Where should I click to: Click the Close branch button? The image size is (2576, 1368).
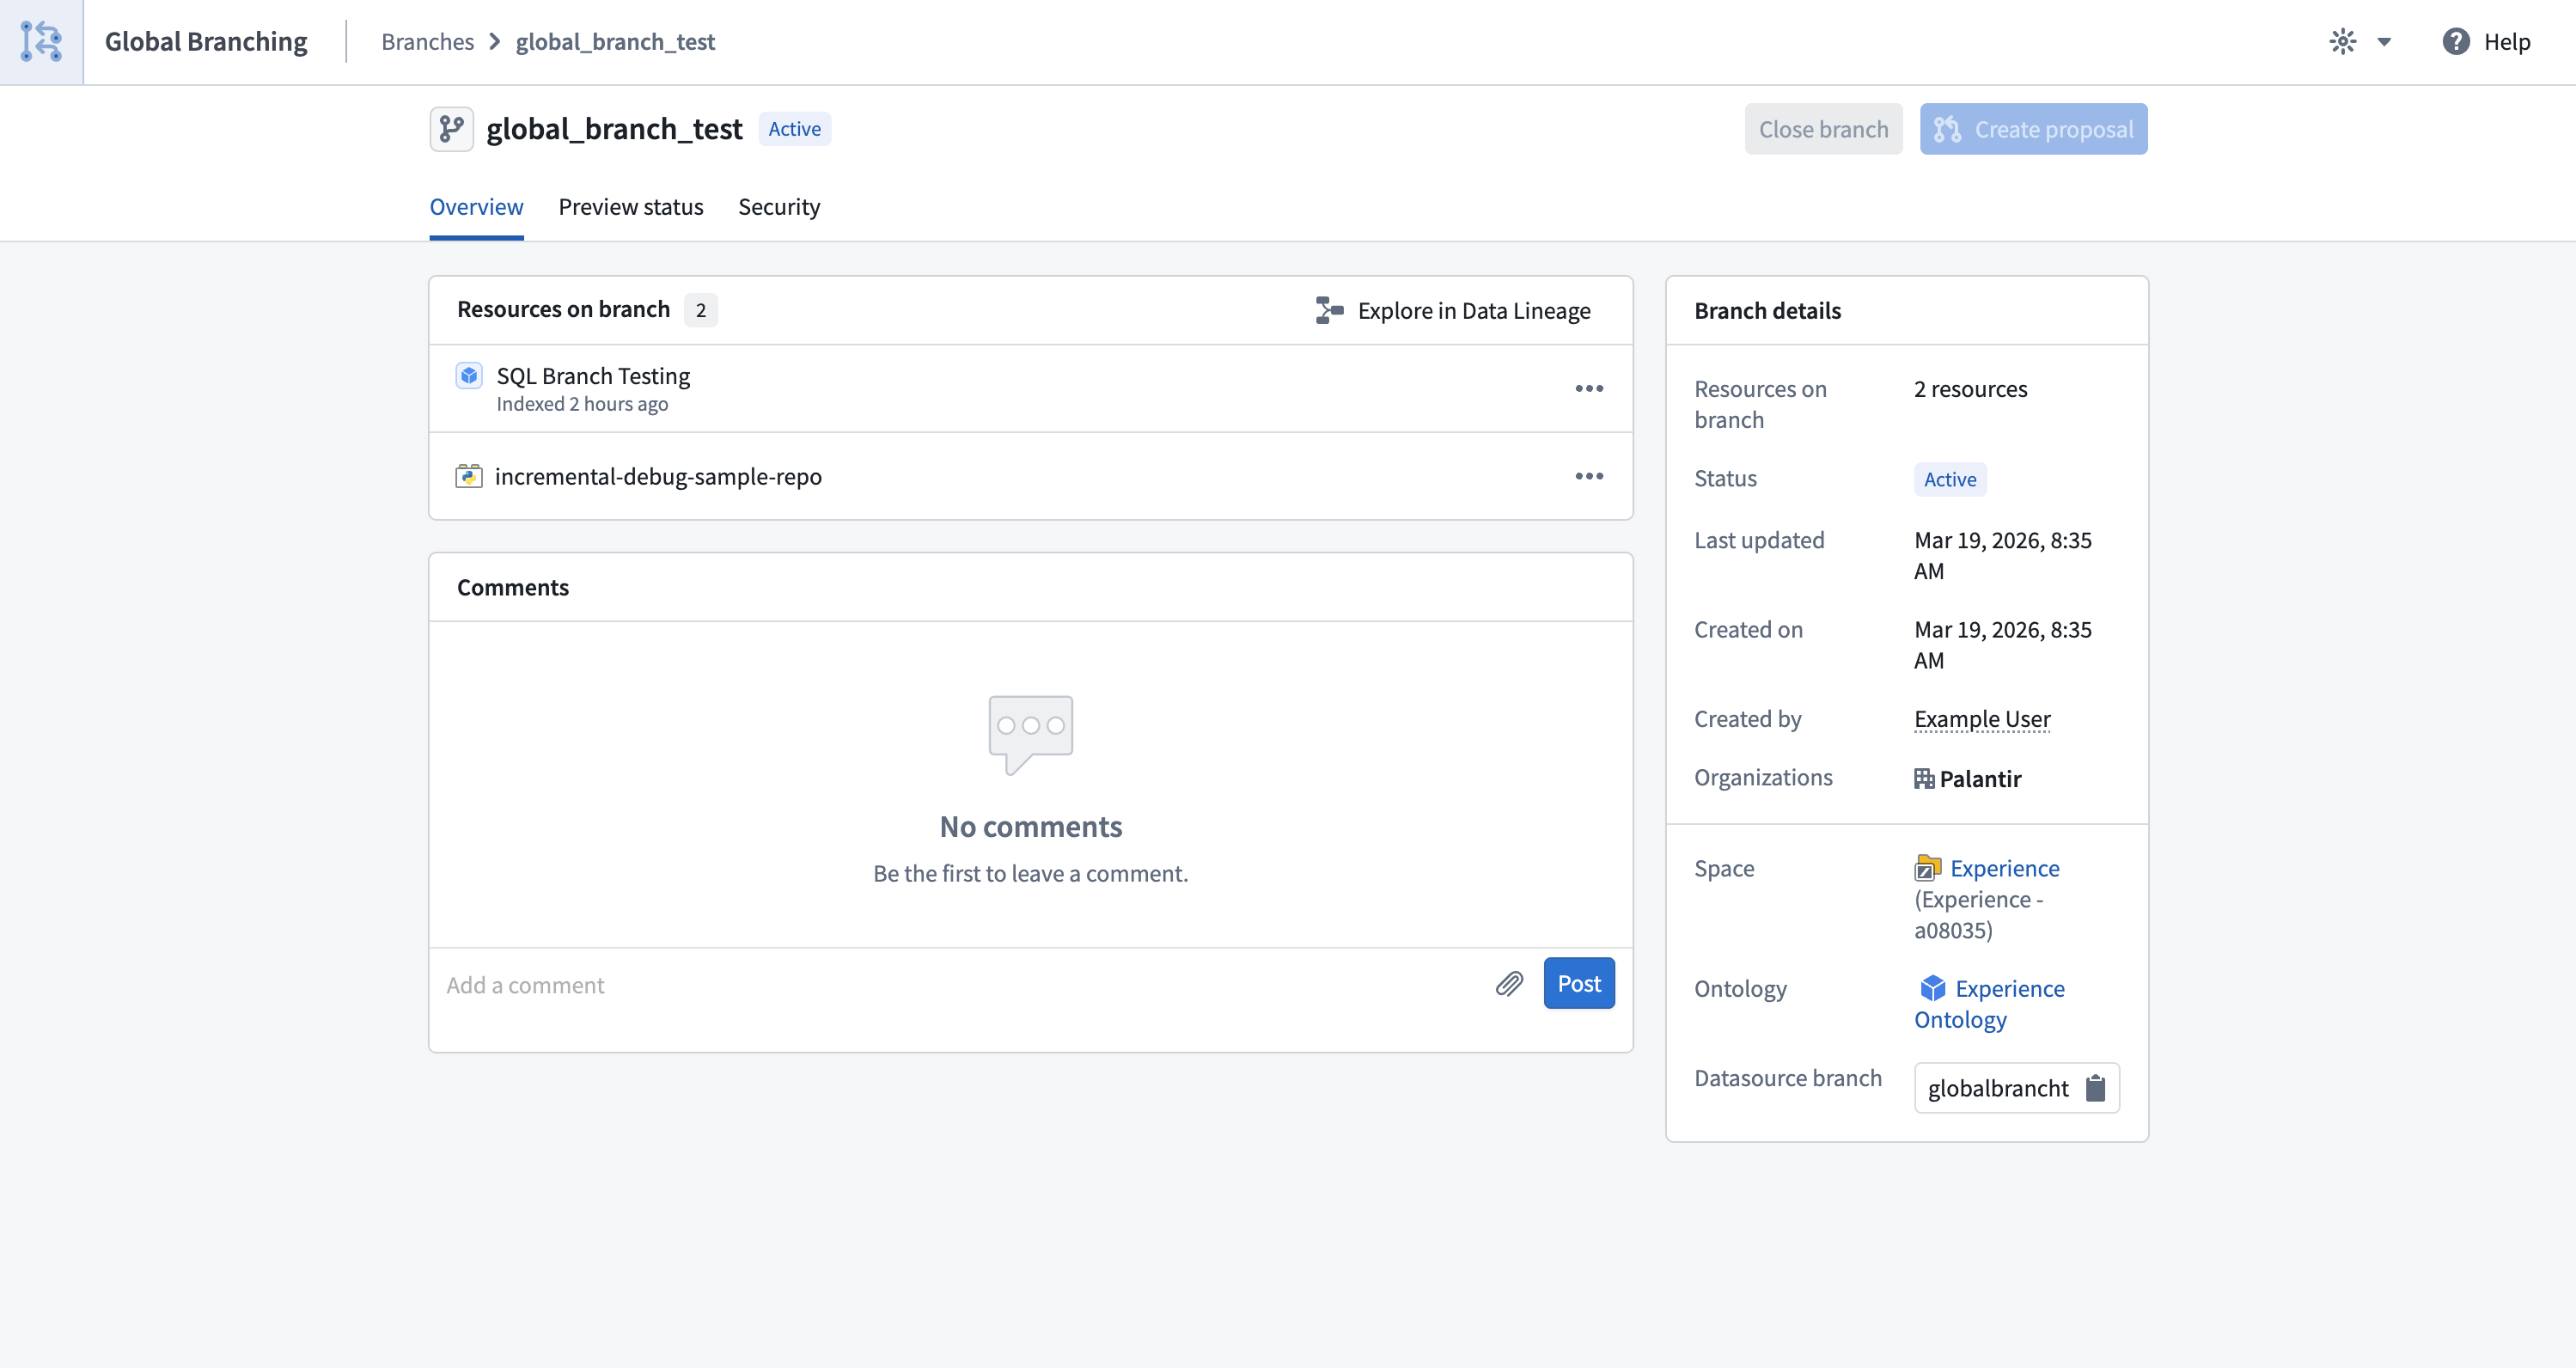(1823, 129)
